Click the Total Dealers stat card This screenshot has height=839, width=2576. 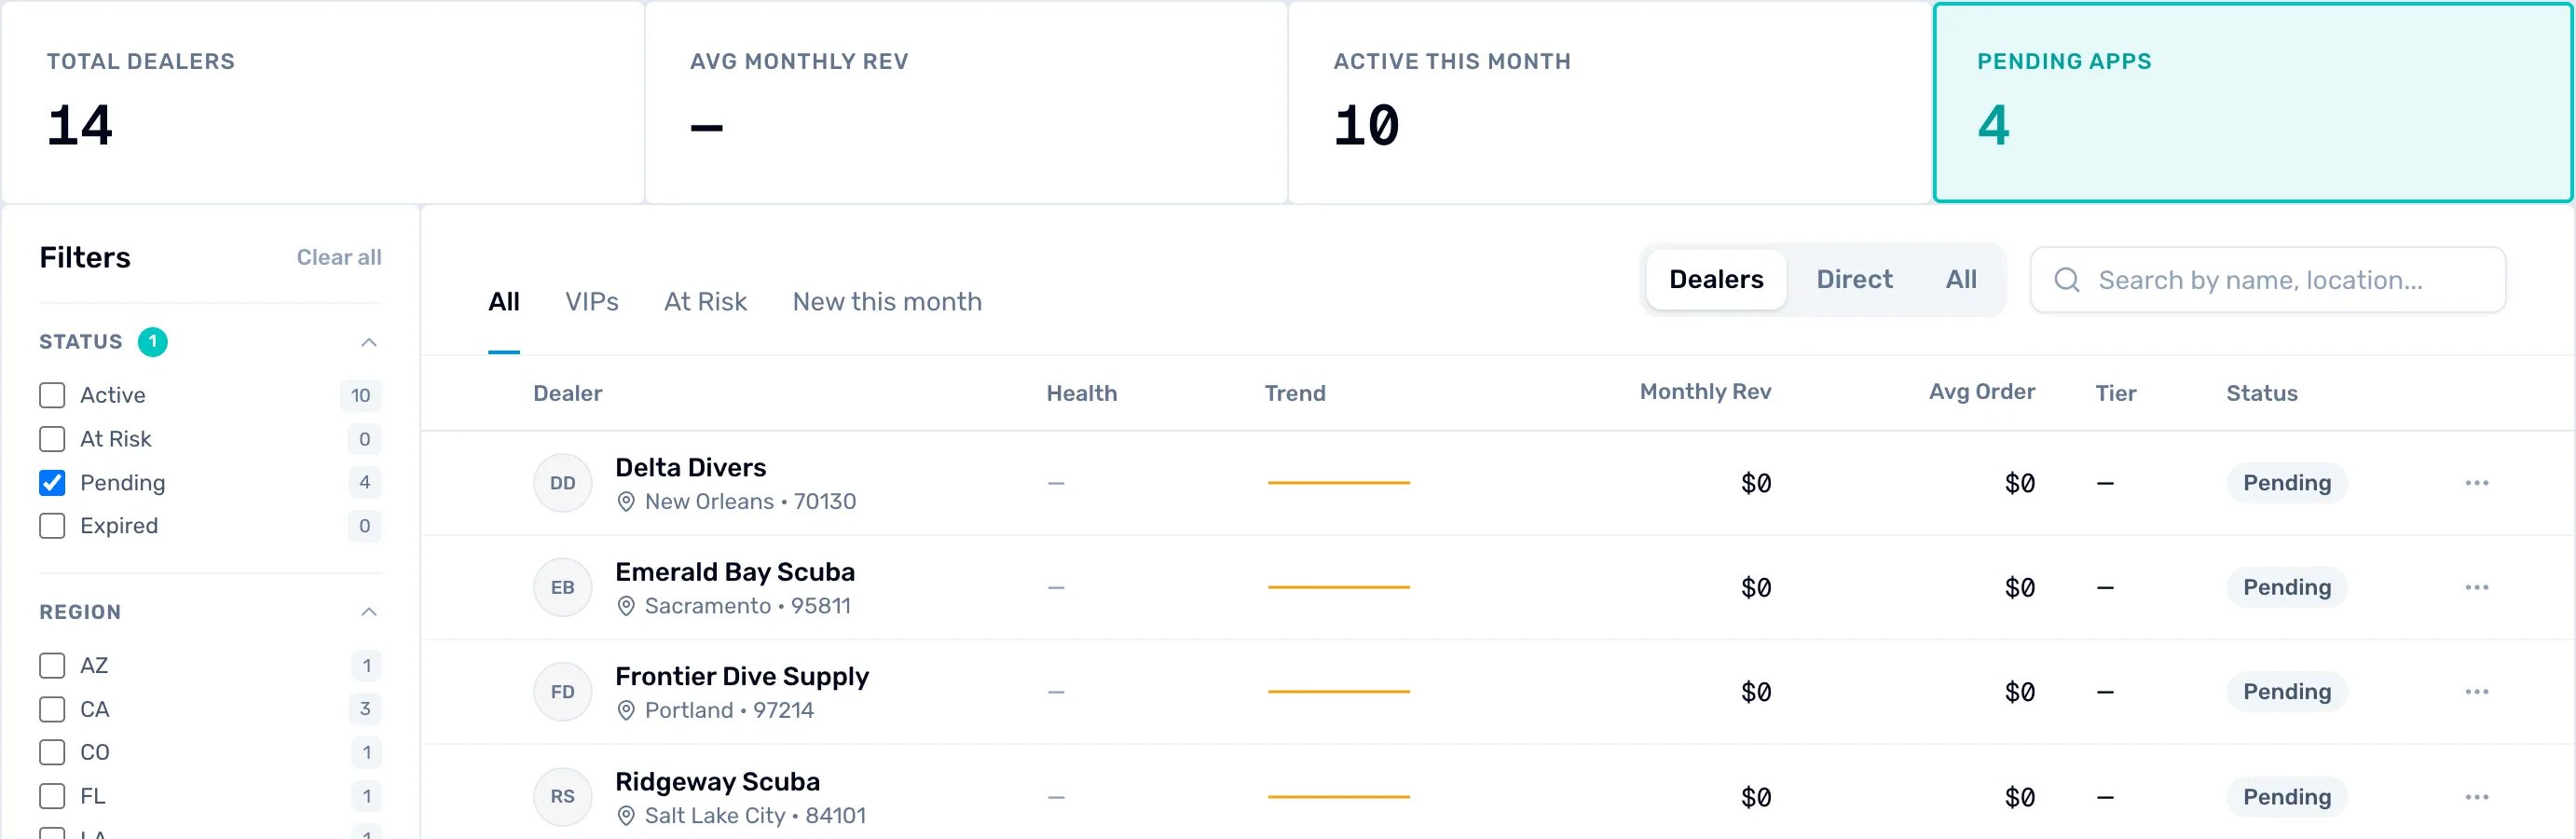323,103
